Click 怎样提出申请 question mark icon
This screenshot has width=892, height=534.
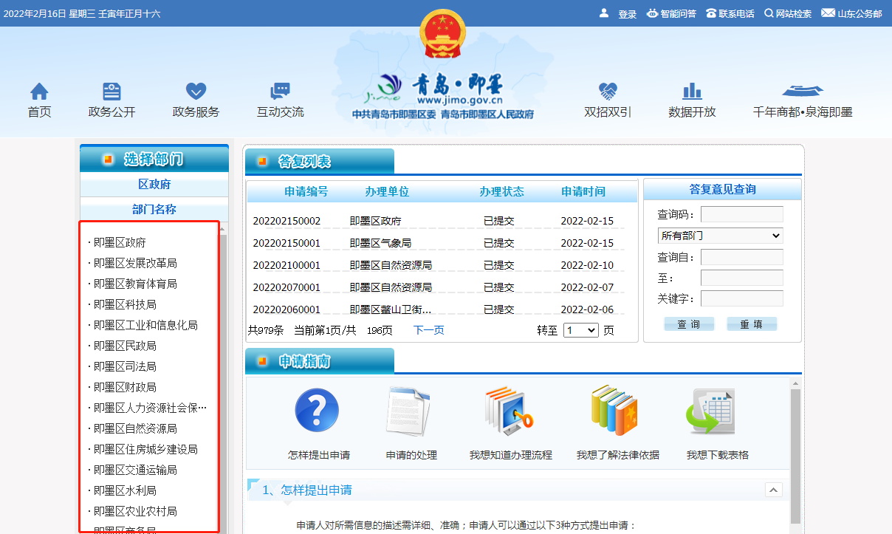point(318,411)
